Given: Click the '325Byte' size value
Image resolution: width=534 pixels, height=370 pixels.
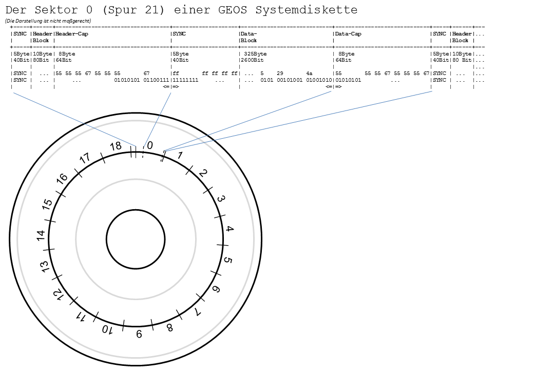Looking at the screenshot, I should (255, 53).
